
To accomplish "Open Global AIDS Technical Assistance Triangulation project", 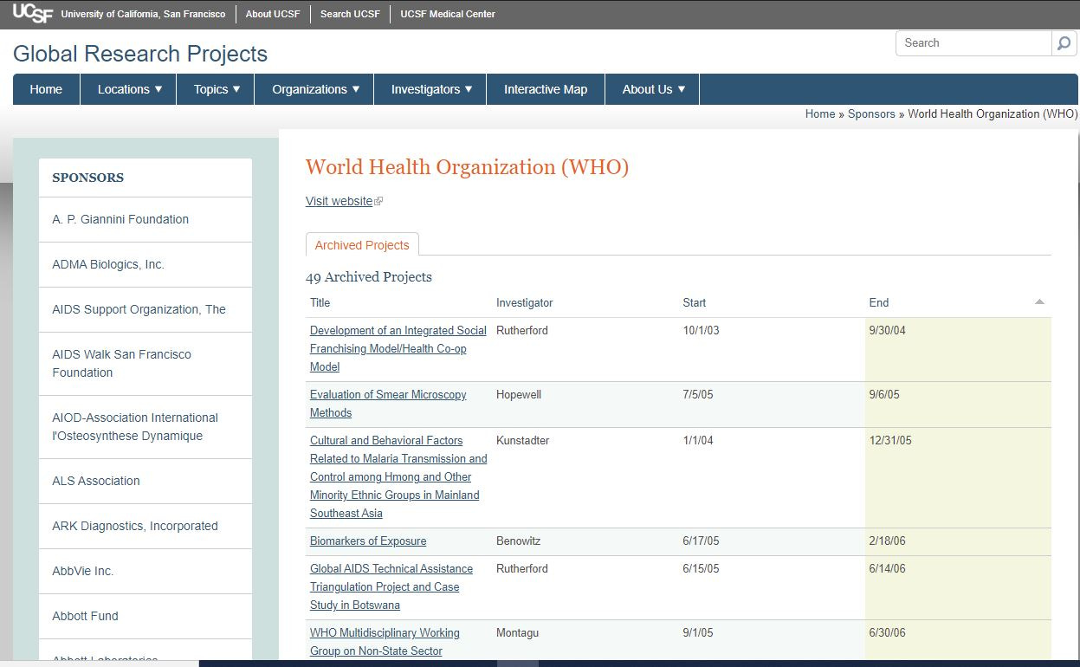I will (x=391, y=586).
